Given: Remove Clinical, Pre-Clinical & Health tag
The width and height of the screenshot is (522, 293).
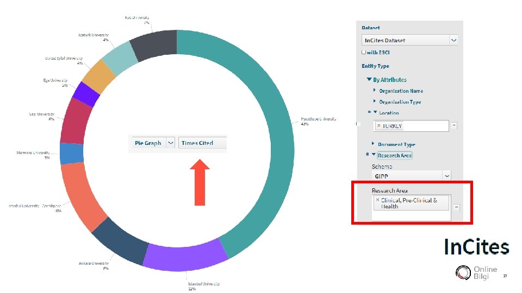Looking at the screenshot, I should click(x=377, y=200).
